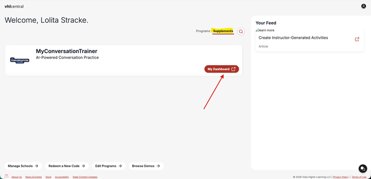Click 'AI-Powered Conversation Practice' subtitle
371x179 pixels.
[x=67, y=58]
